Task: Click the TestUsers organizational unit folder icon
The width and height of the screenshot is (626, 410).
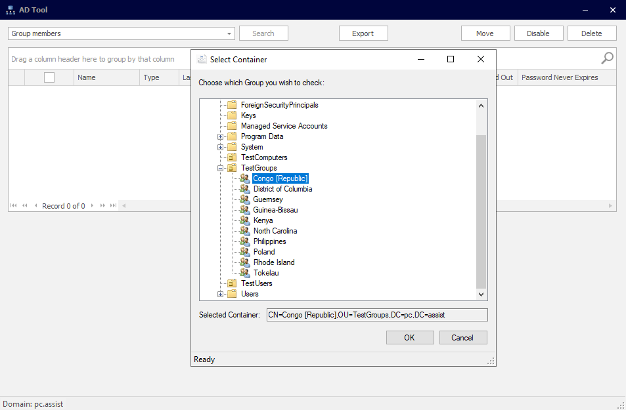Action: point(231,283)
